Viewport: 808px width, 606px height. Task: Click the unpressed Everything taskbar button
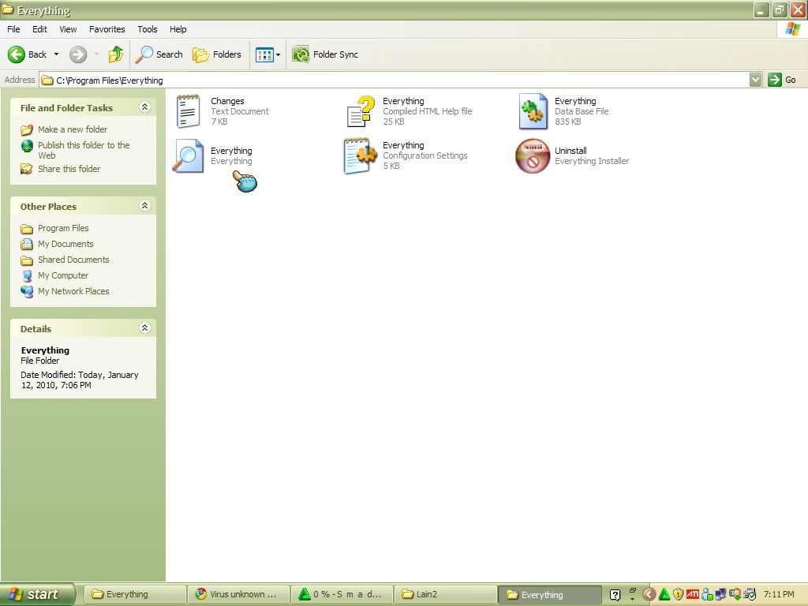134,595
